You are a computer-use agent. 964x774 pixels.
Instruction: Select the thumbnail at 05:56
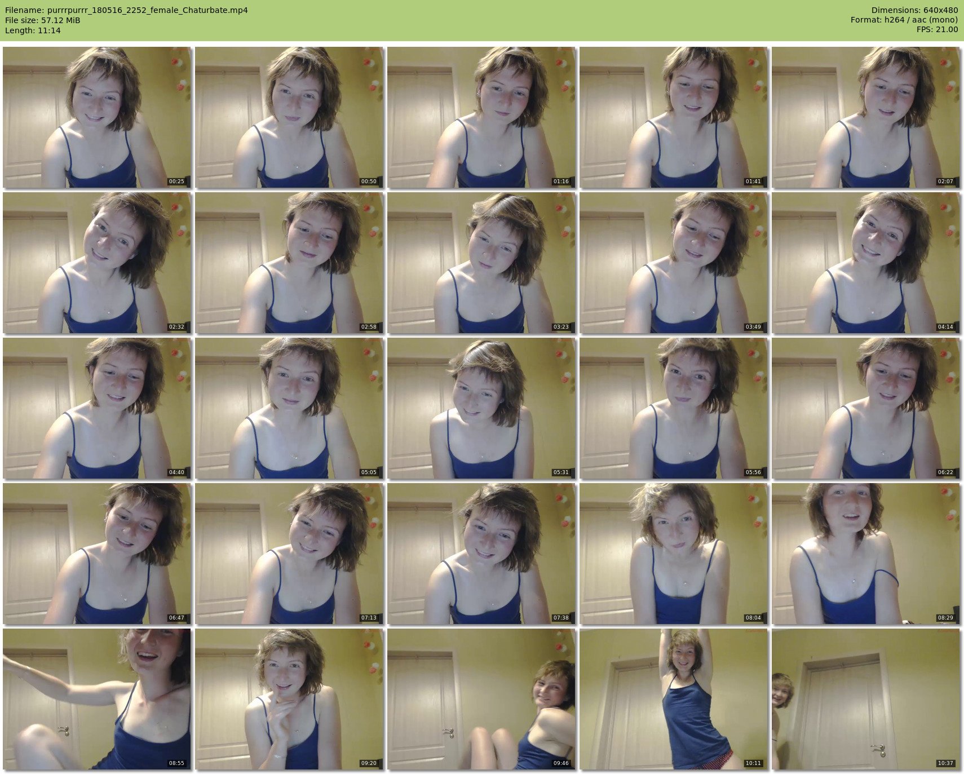pyautogui.click(x=674, y=408)
